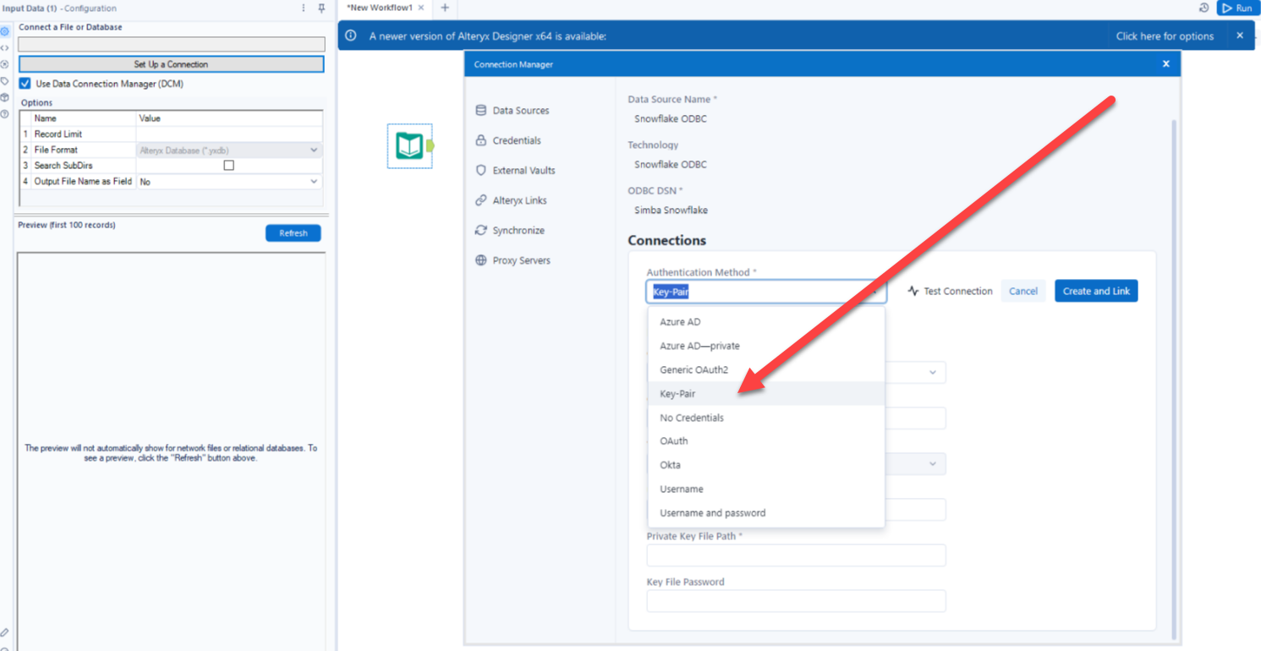Click the Synchronize arrows icon
The width and height of the screenshot is (1261, 651).
[481, 230]
